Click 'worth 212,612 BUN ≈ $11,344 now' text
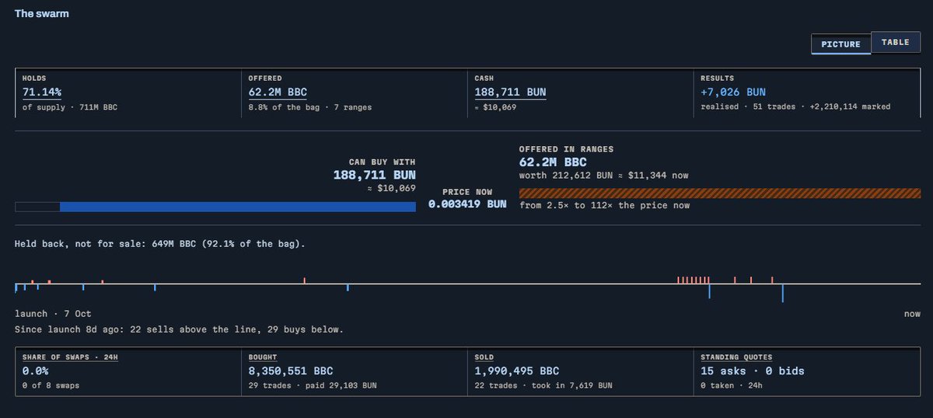 (603, 176)
